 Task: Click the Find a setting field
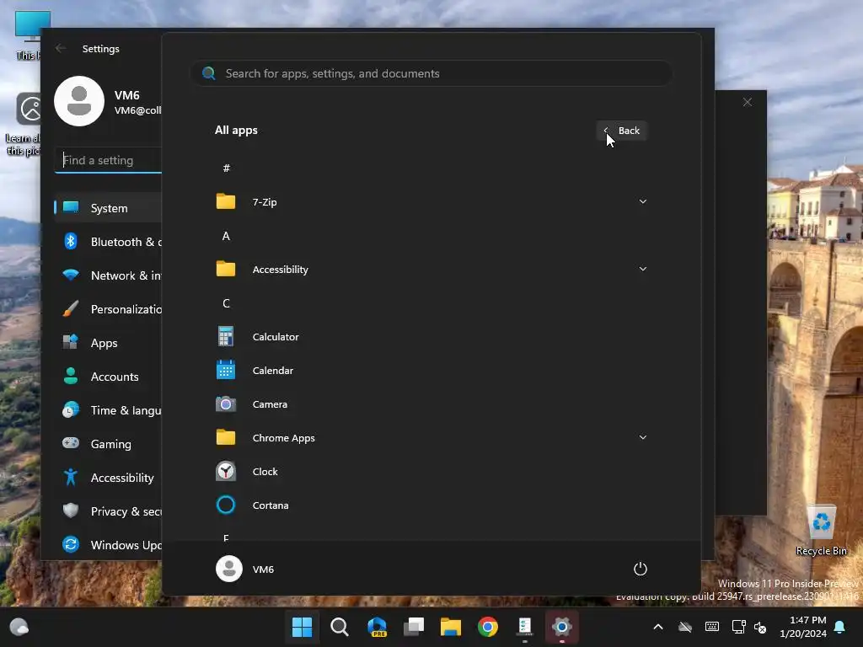[110, 160]
